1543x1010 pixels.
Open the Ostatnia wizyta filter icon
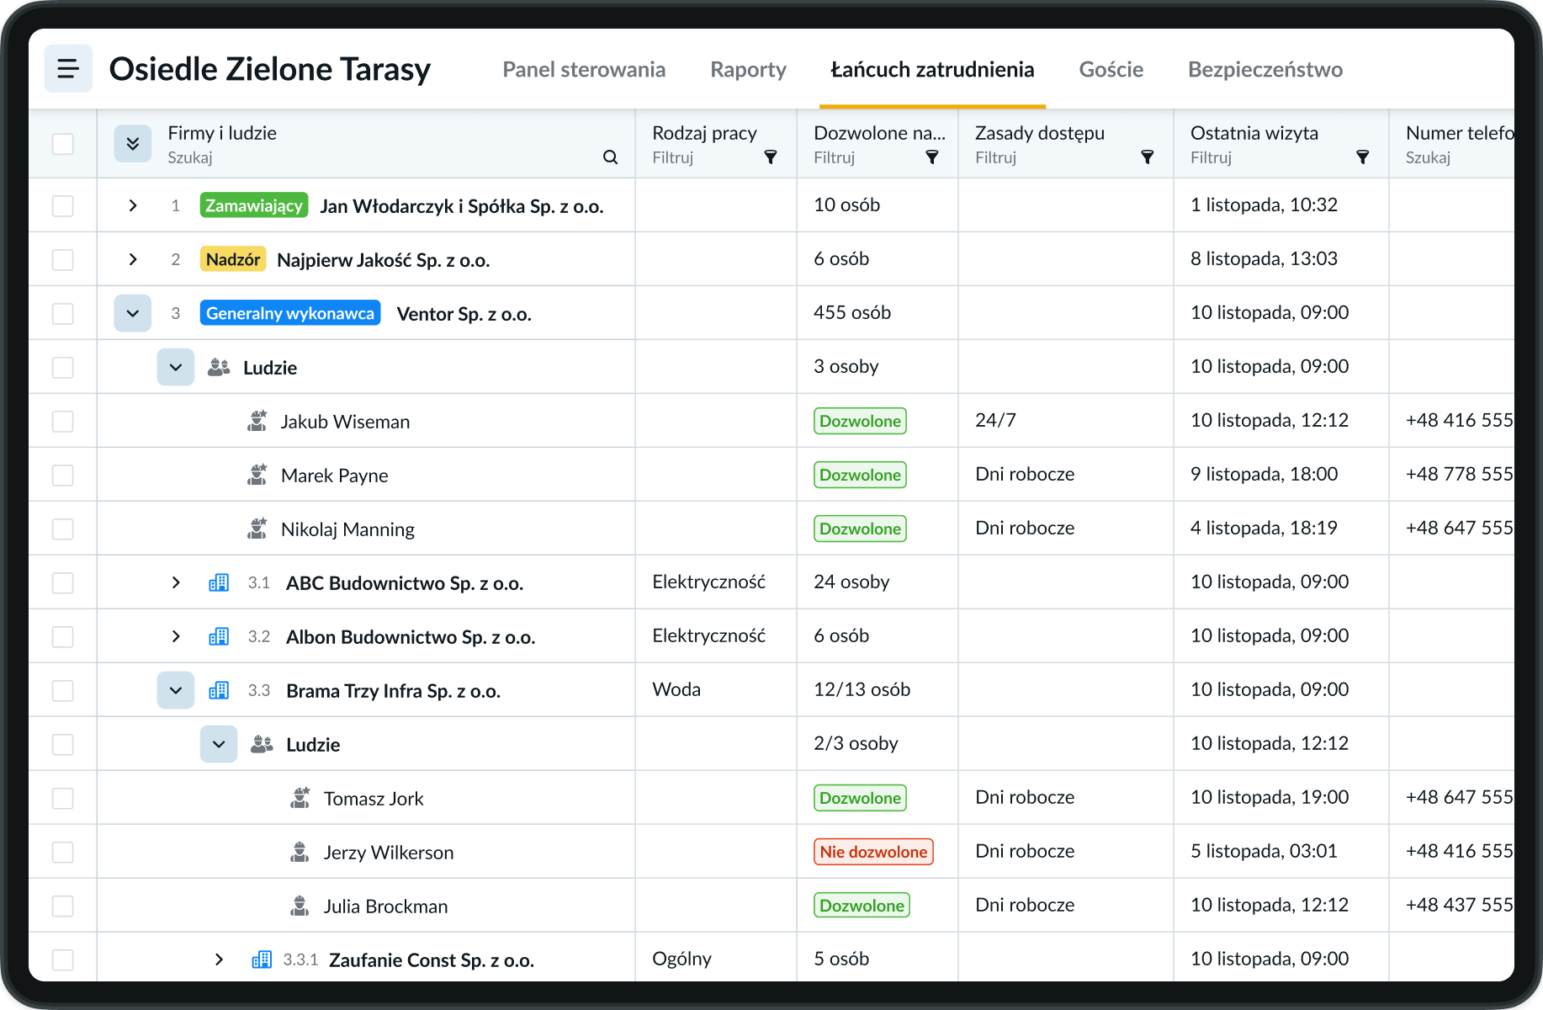(1362, 157)
